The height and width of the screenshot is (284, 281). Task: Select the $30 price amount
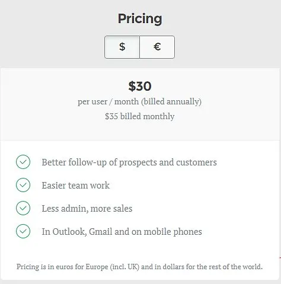pos(140,87)
